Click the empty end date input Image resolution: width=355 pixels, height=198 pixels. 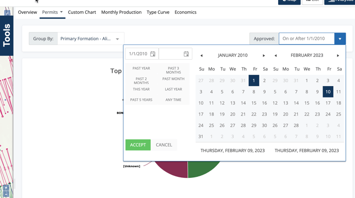[171, 54]
